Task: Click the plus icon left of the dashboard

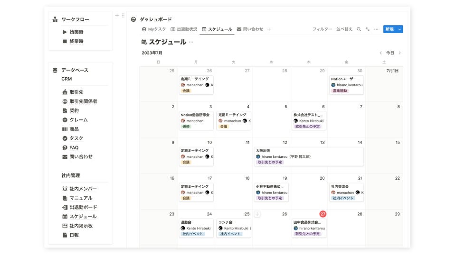Action: tap(117, 16)
